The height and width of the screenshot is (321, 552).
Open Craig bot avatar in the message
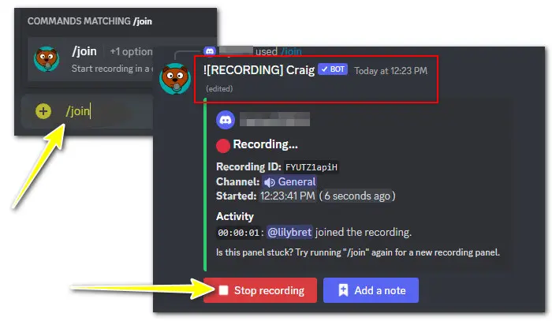pyautogui.click(x=175, y=79)
